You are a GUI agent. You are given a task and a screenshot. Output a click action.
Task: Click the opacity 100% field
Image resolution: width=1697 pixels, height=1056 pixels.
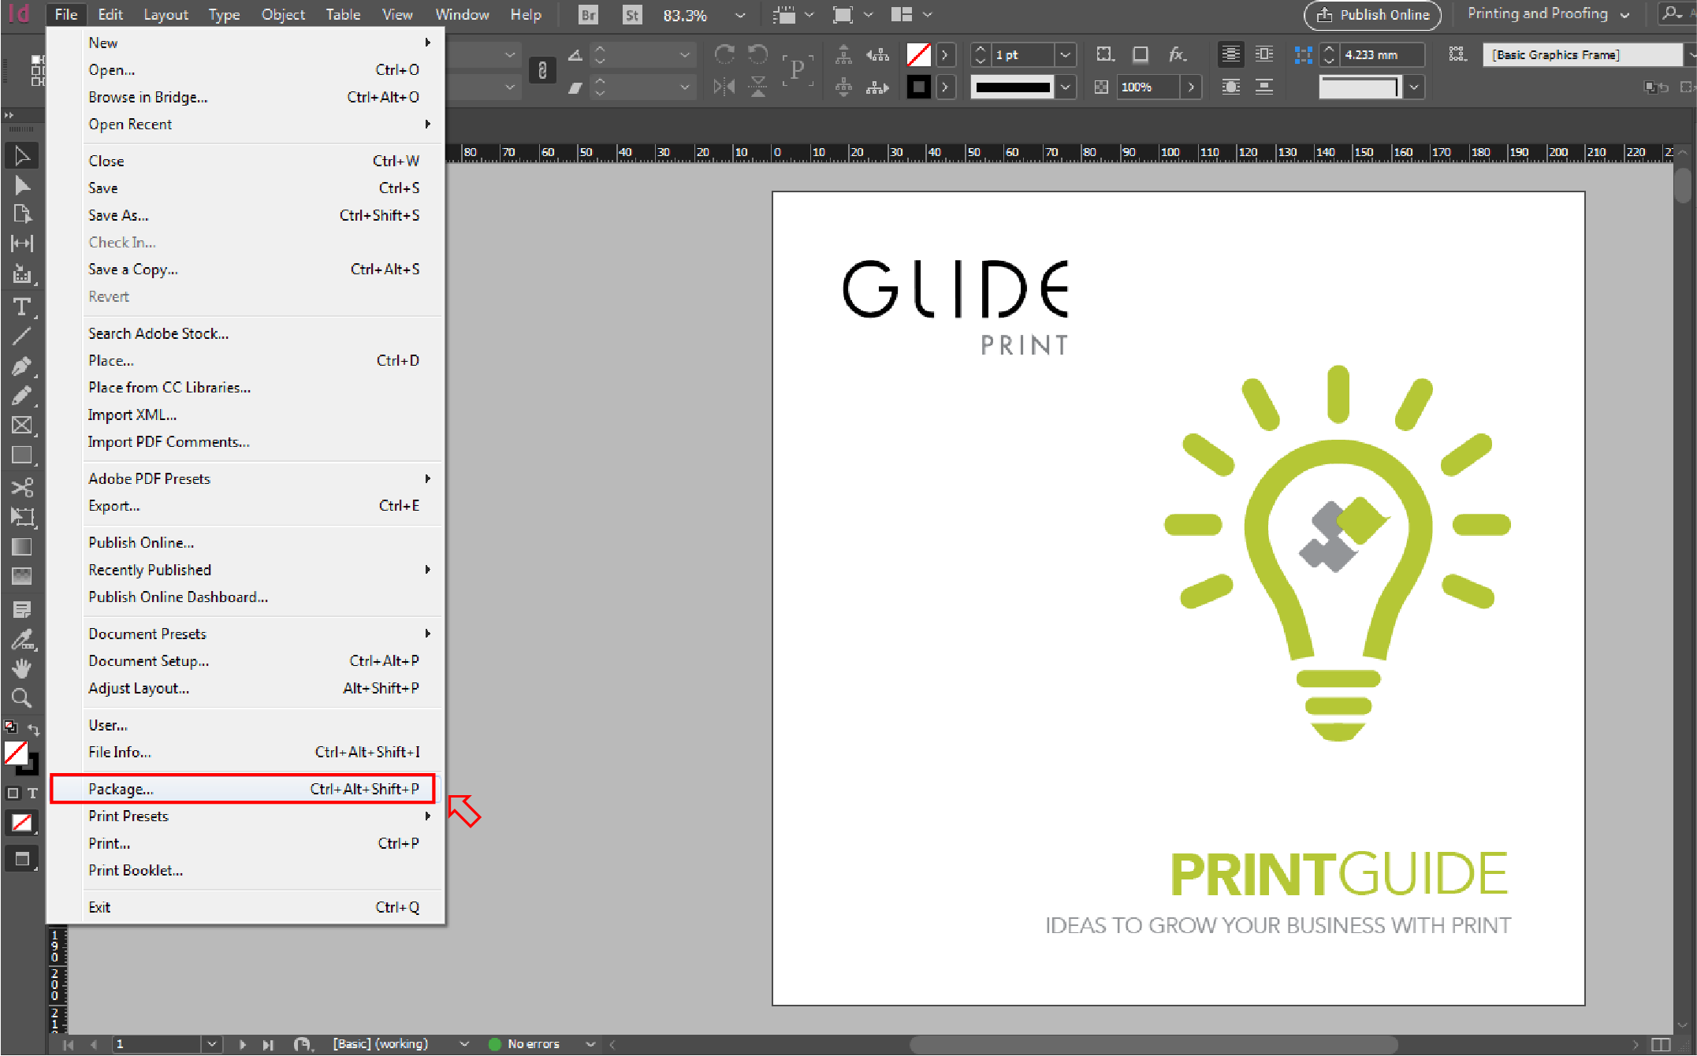coord(1149,87)
